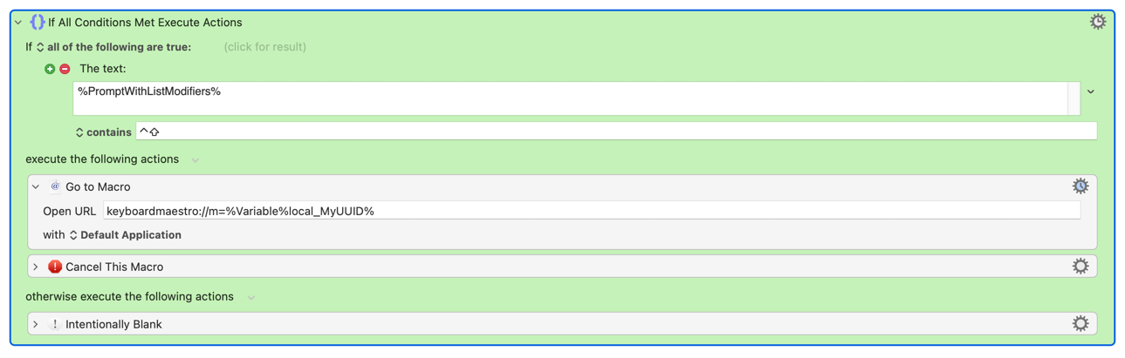Expand the Intentionally Blank action
The width and height of the screenshot is (1125, 358).
36,324
